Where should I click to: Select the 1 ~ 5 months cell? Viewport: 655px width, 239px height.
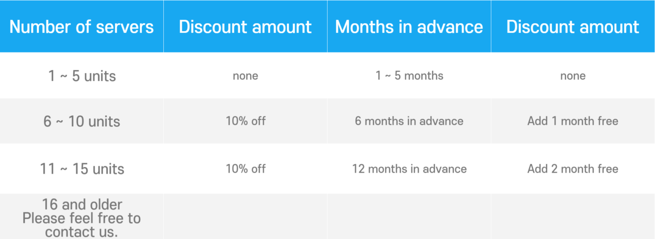[409, 76]
